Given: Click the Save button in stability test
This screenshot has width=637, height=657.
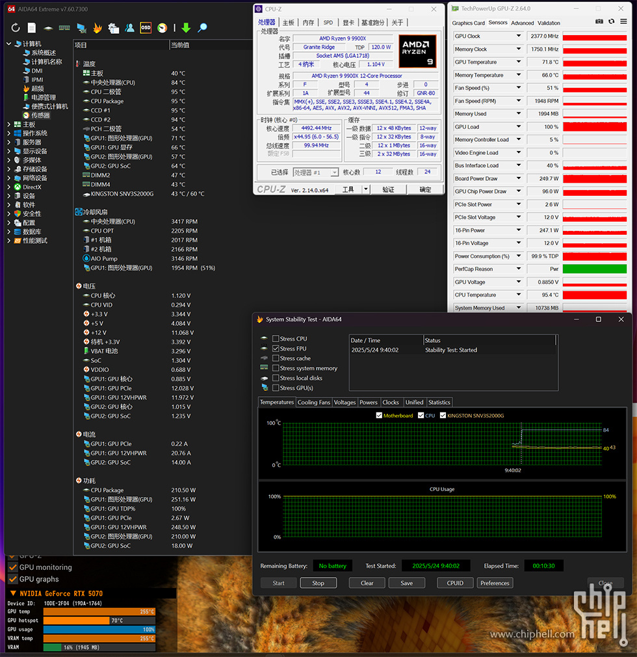Looking at the screenshot, I should 407,583.
